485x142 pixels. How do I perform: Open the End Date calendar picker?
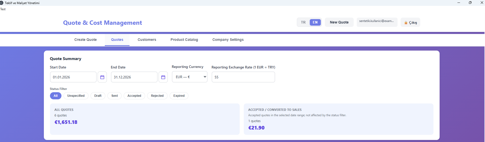pos(163,77)
